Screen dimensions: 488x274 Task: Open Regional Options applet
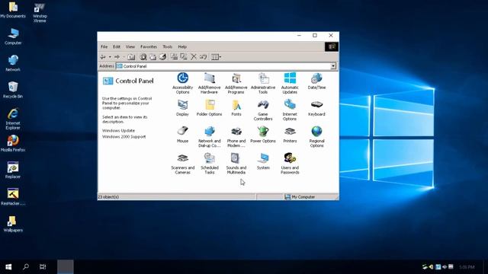316,137
